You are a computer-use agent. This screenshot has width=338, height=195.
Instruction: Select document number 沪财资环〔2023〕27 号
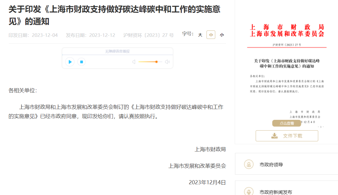pyautogui.click(x=149, y=35)
